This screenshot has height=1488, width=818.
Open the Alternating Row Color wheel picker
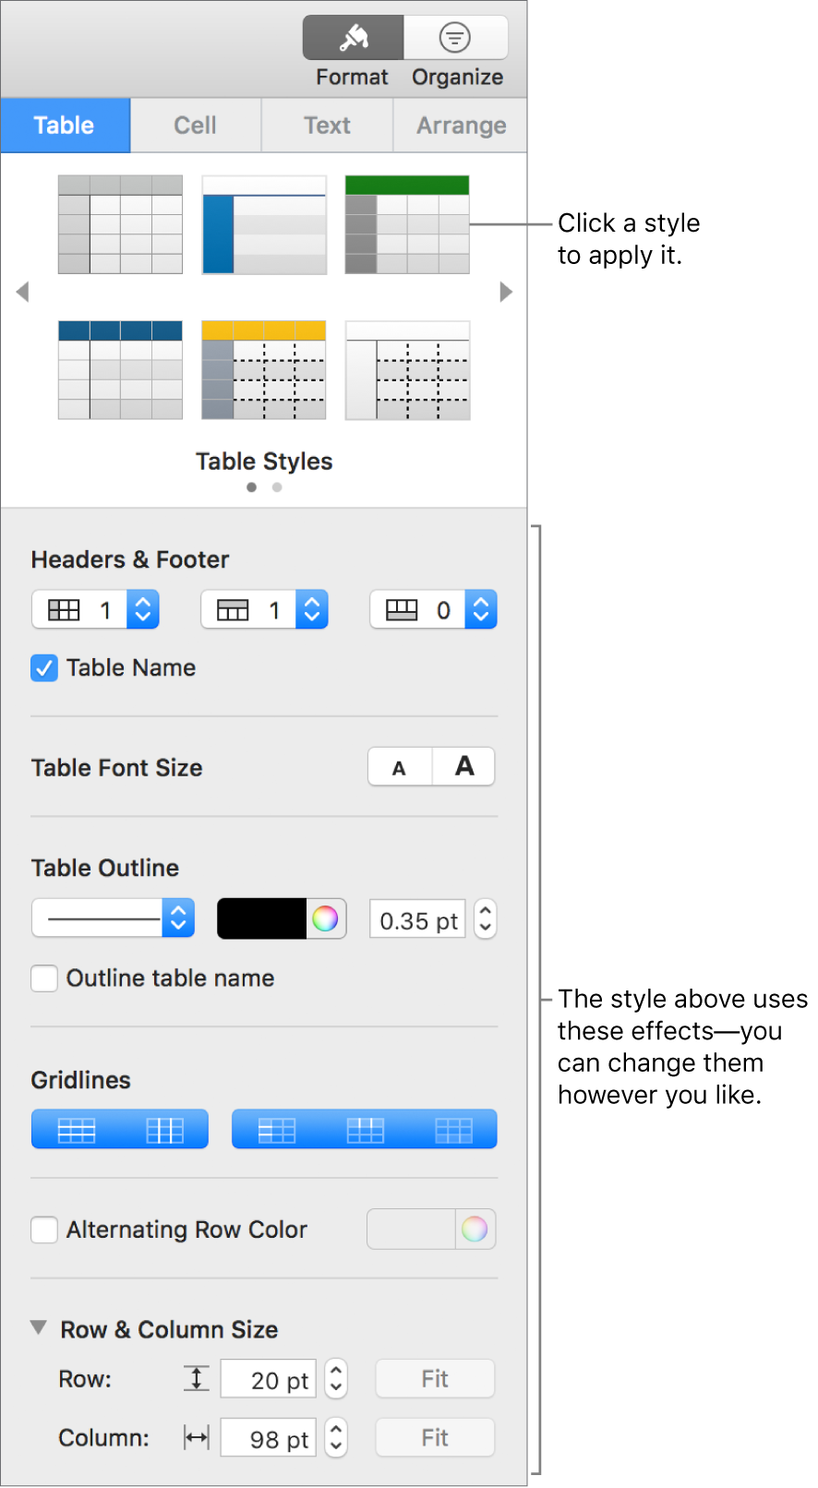pos(475,1230)
